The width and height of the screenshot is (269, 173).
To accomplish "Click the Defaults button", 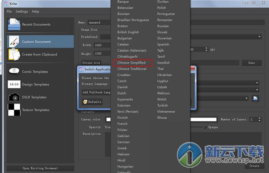I will pos(92,102).
